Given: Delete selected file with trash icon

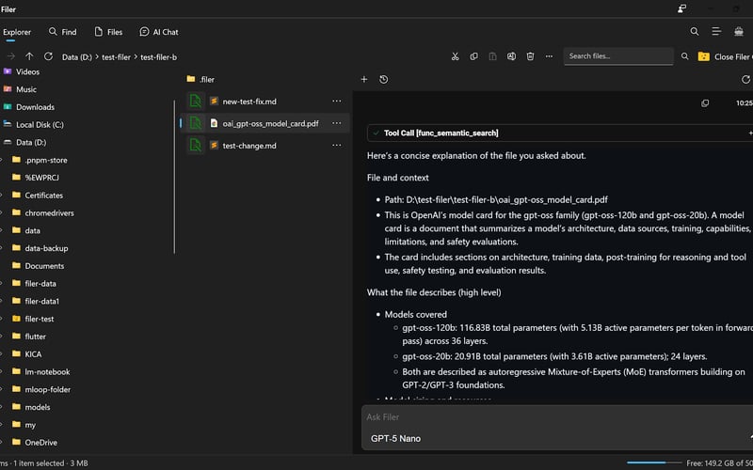Looking at the screenshot, I should [530, 56].
